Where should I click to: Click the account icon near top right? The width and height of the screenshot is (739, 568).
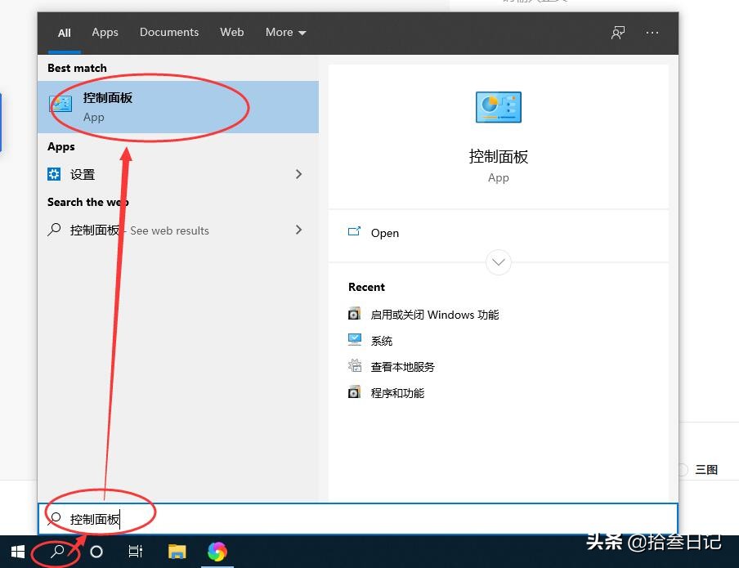(618, 32)
